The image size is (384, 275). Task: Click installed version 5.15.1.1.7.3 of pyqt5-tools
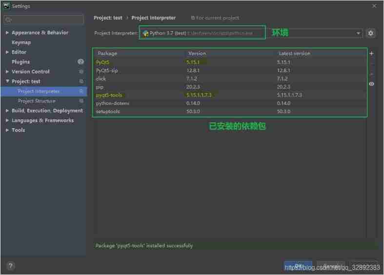(199, 95)
